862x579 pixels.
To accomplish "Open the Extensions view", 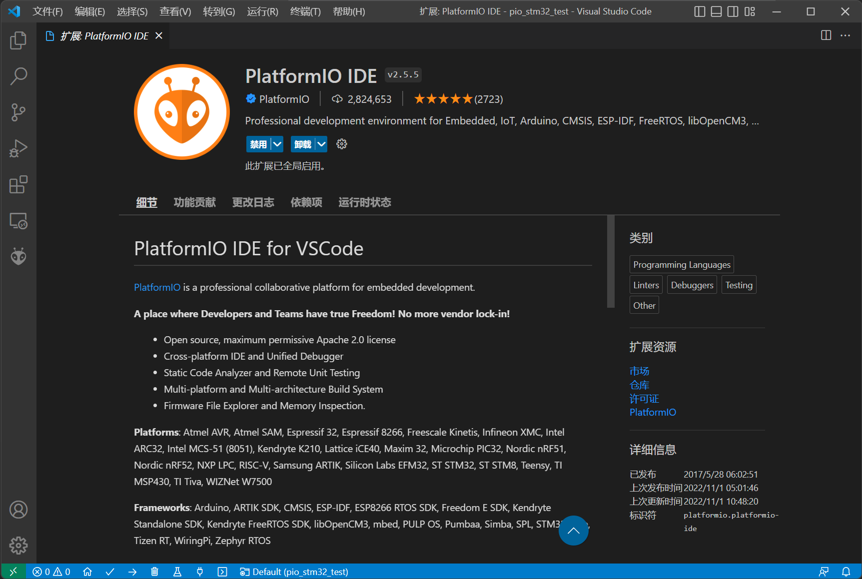I will [18, 184].
